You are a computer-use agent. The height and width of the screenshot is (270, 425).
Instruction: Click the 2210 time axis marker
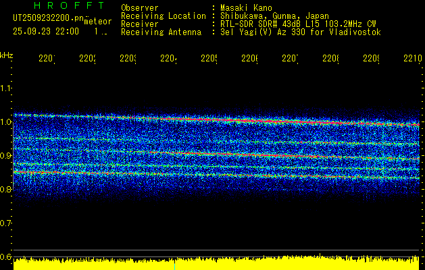pyautogui.click(x=413, y=58)
